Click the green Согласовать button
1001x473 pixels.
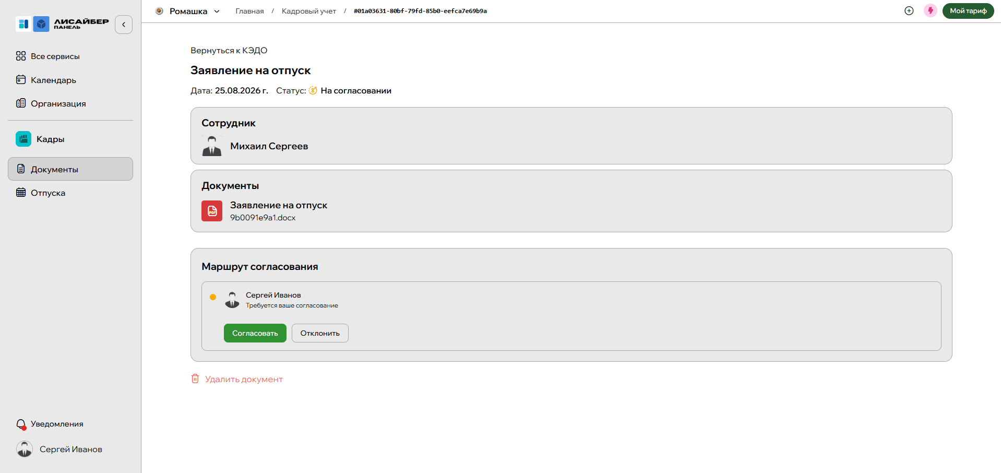(255, 333)
